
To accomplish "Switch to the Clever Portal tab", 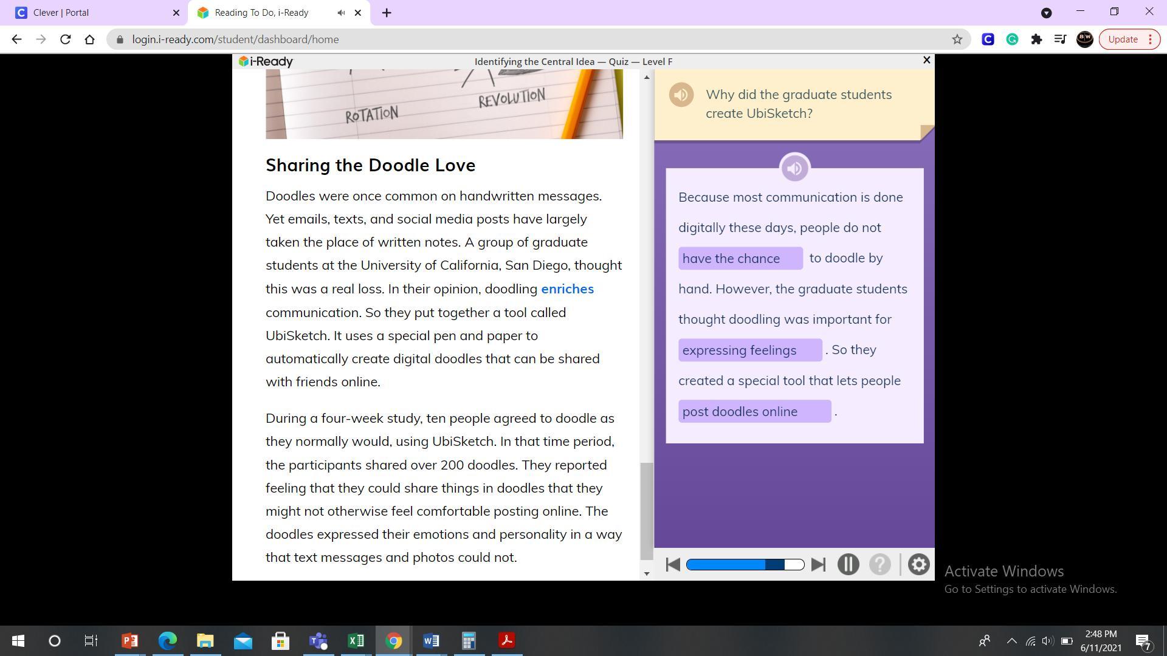I will coord(91,13).
